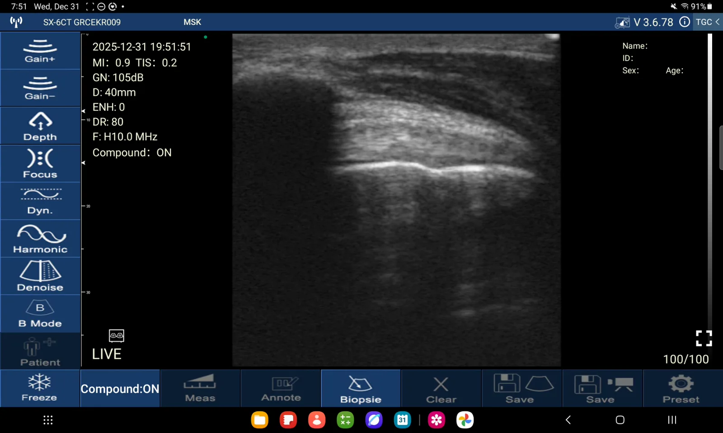The height and width of the screenshot is (433, 723).
Task: Open the Calculator app in taskbar
Action: pos(345,420)
